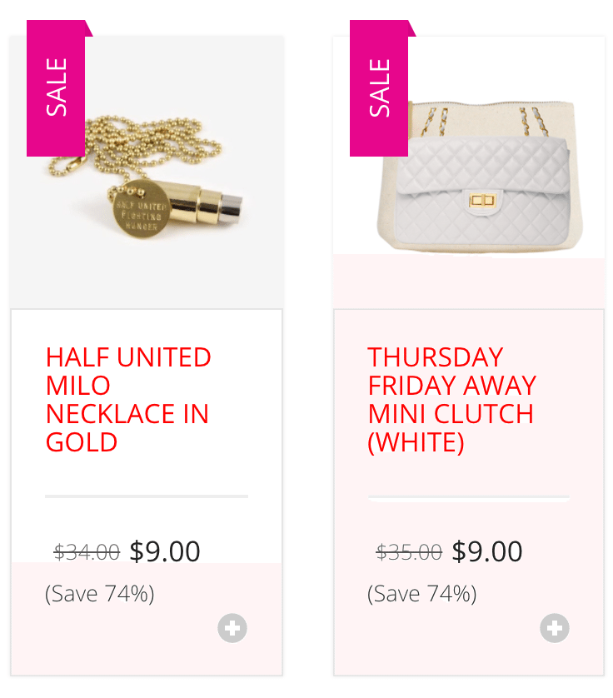View white quilted clutch product image

point(480,177)
